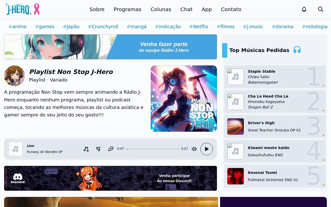Open site search magnifier
331x207 pixels.
(x=321, y=9)
